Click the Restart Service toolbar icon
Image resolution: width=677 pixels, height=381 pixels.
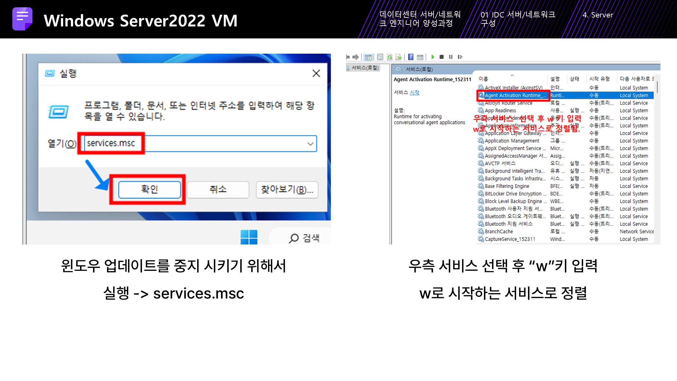tap(460, 57)
